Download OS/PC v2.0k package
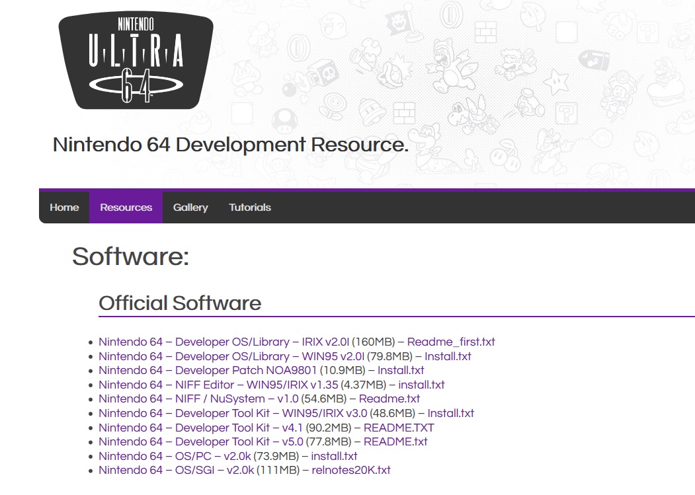This screenshot has height=495, width=695. pyautogui.click(x=175, y=456)
